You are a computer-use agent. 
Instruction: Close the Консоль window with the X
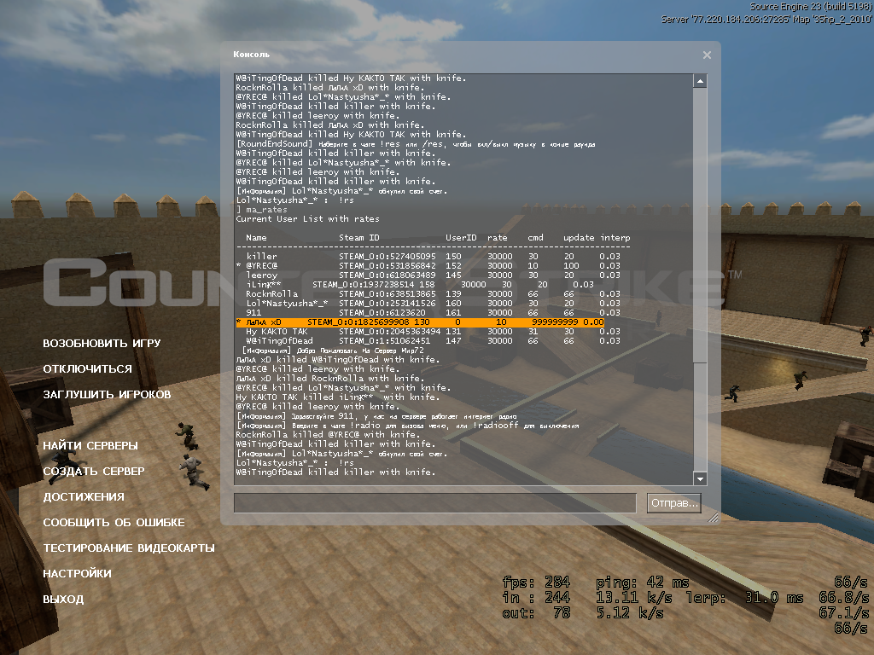[x=707, y=55]
